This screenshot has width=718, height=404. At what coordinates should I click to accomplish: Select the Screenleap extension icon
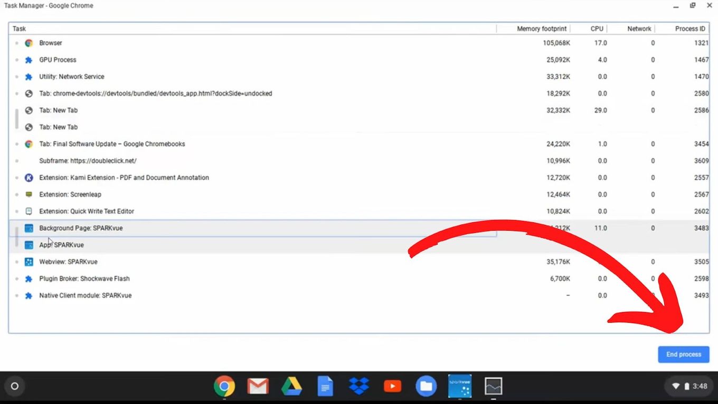[29, 194]
